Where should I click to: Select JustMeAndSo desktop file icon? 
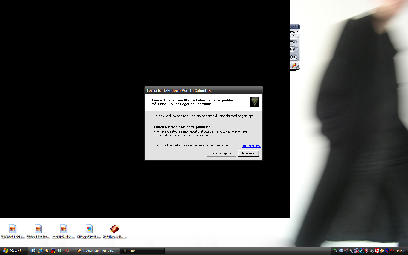pos(63,231)
